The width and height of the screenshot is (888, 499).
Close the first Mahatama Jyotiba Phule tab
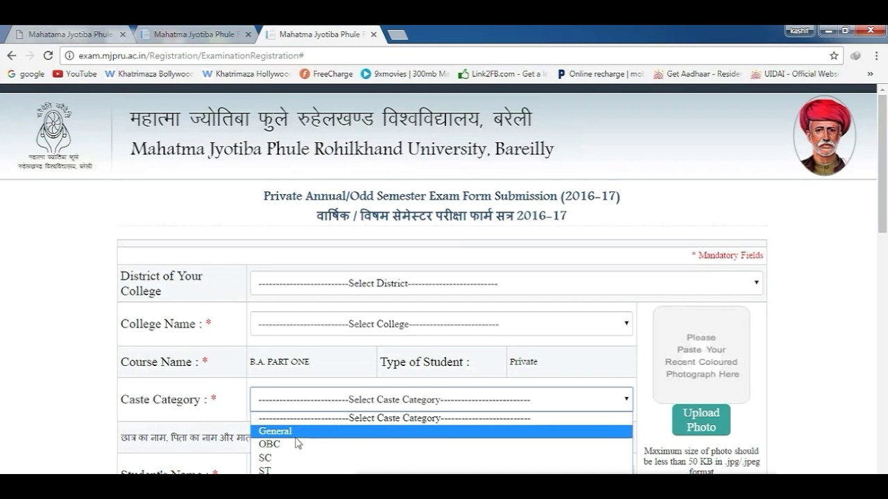[x=123, y=34]
